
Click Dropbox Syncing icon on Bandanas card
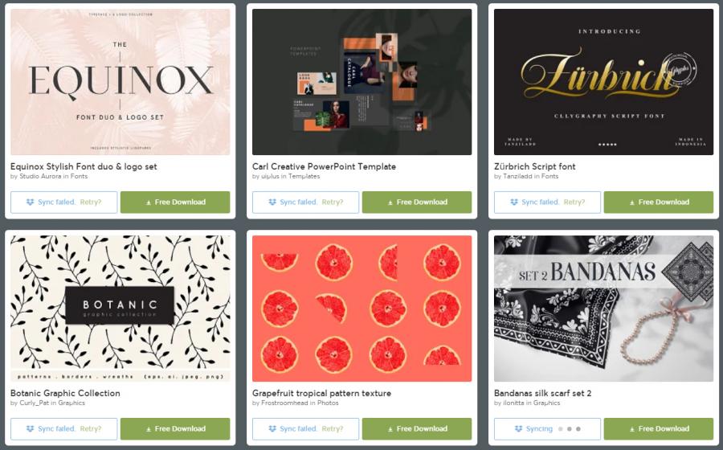point(518,429)
